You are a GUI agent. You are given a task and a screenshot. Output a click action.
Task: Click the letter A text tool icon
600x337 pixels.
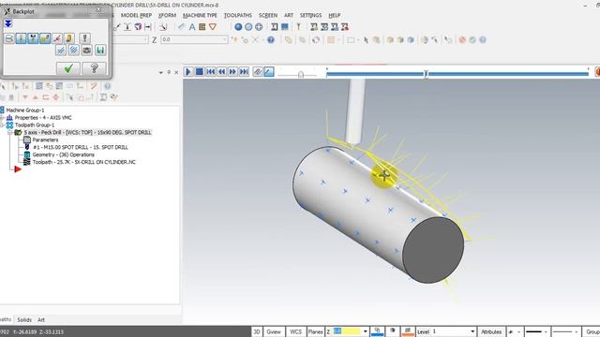pyautogui.click(x=192, y=27)
